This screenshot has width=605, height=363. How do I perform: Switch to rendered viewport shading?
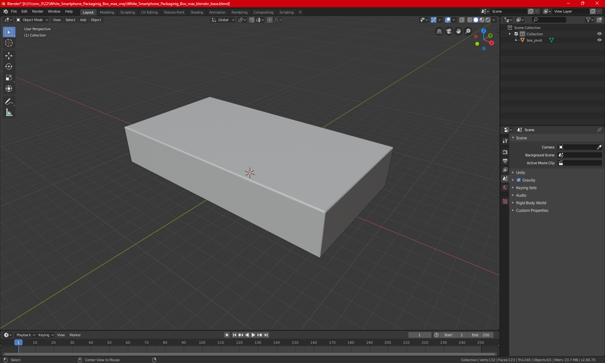pyautogui.click(x=488, y=20)
